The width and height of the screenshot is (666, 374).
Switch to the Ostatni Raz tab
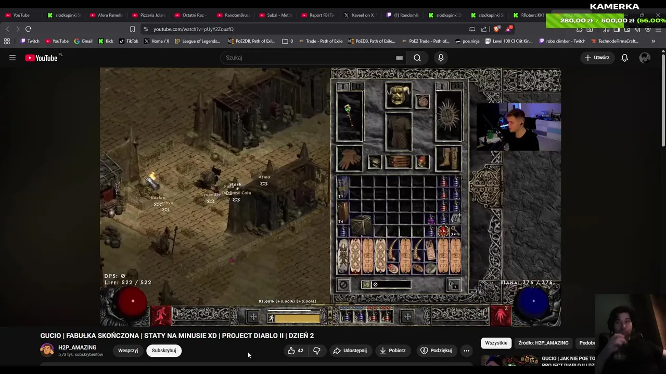click(191, 15)
